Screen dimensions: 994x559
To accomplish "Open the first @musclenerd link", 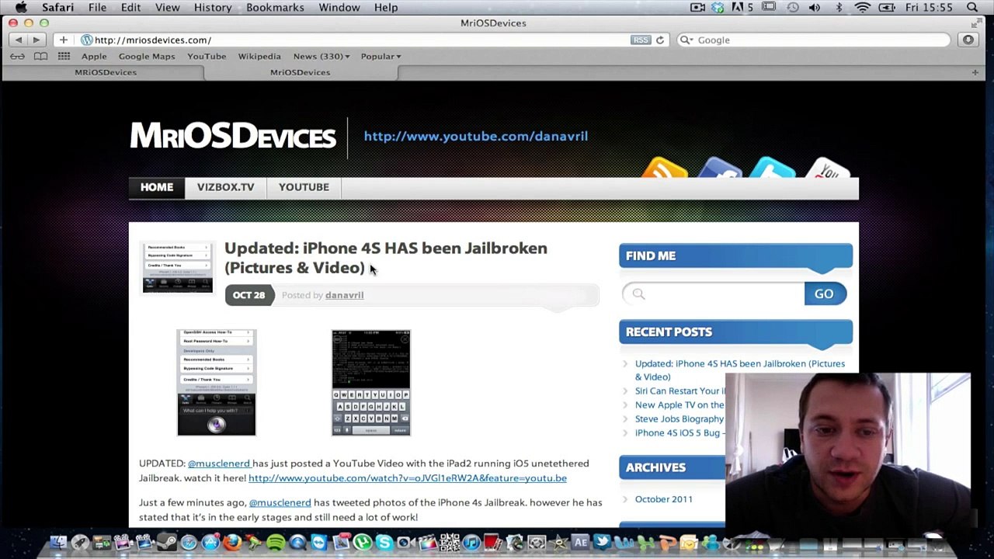I will point(219,464).
